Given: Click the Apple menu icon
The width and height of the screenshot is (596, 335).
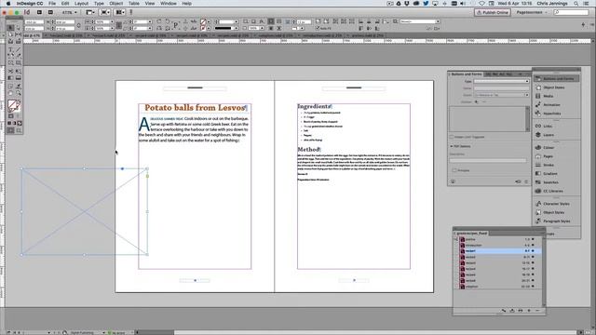Looking at the screenshot, I should pyautogui.click(x=8, y=4).
